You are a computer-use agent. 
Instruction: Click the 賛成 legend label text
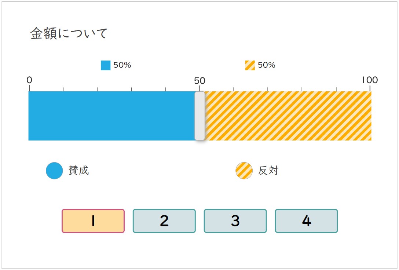pyautogui.click(x=78, y=171)
